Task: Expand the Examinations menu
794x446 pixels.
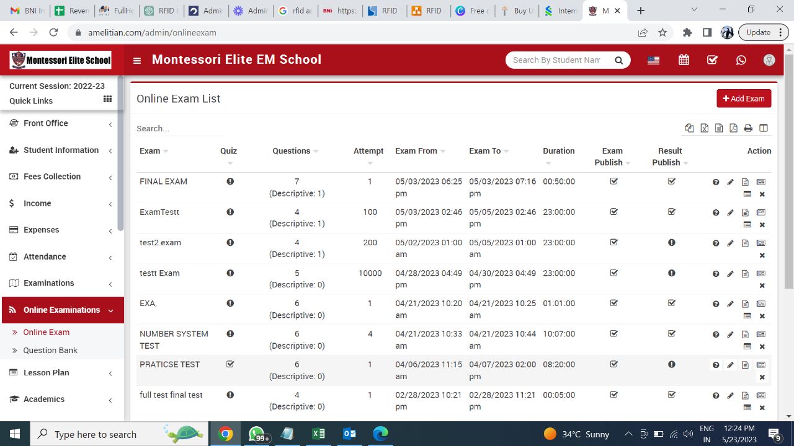Action: (62, 283)
